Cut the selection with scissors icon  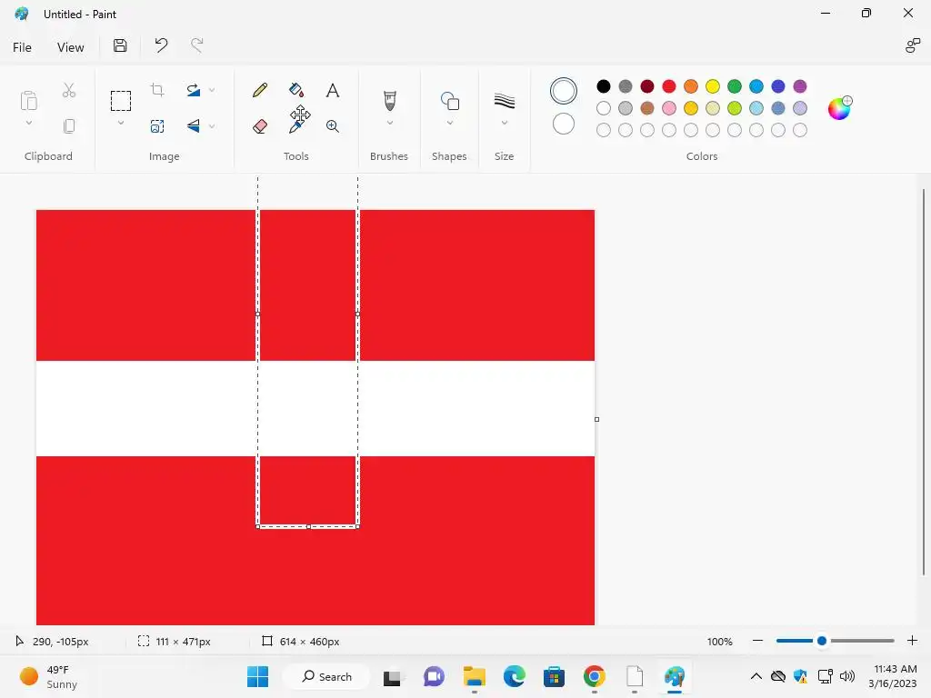pos(69,90)
